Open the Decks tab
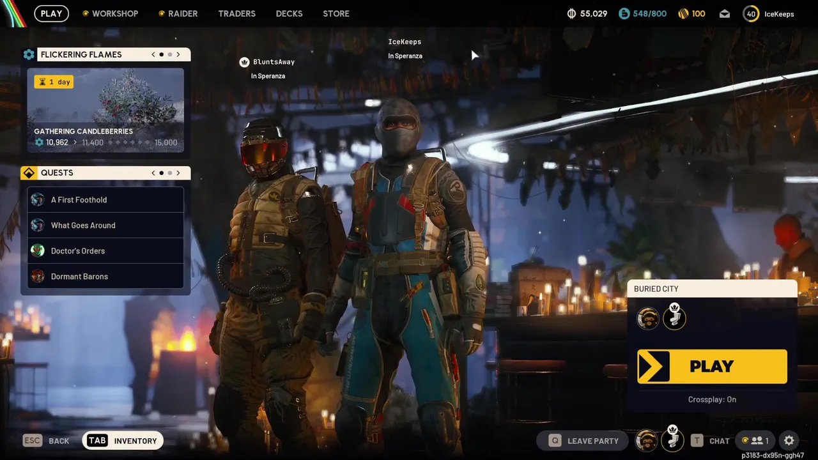The width and height of the screenshot is (818, 460). 289,13
